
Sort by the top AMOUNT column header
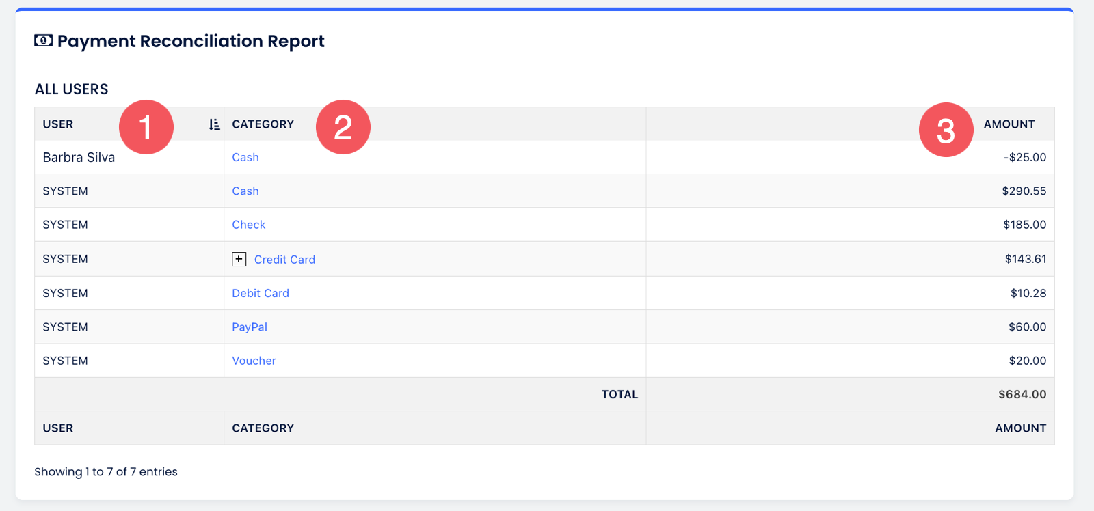pyautogui.click(x=1009, y=124)
